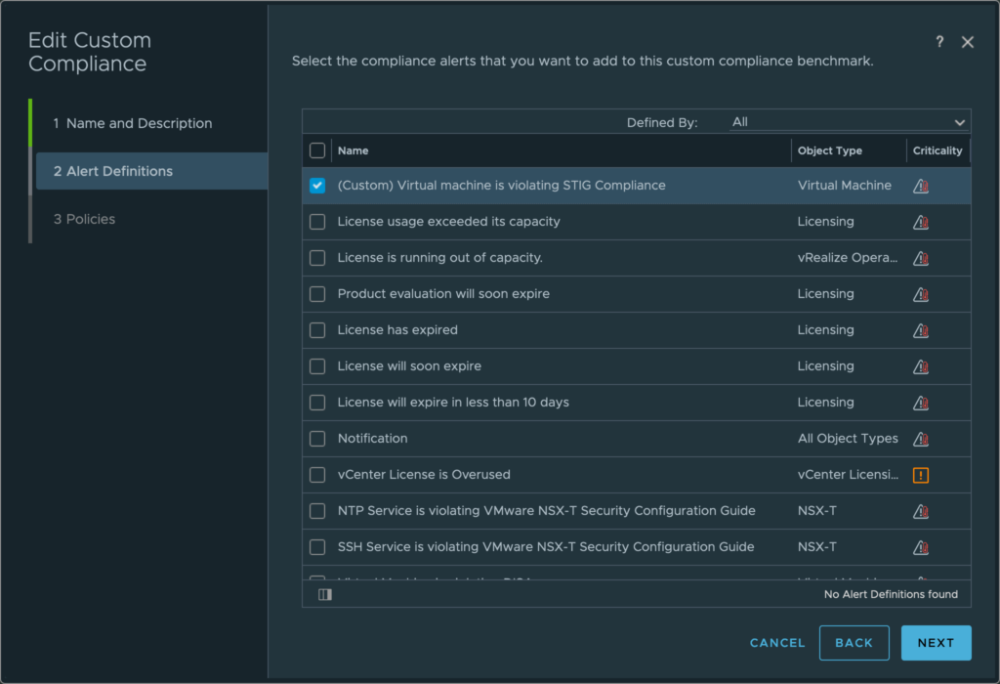Image resolution: width=1000 pixels, height=684 pixels.
Task: Click the column chooser icon below the table
Action: click(325, 594)
